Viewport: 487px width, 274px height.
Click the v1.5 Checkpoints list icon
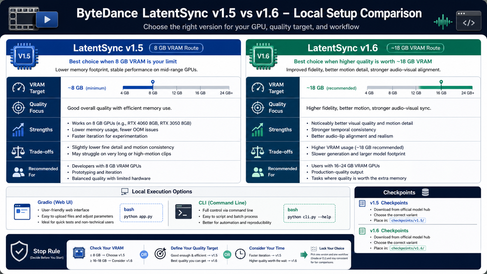362,203
